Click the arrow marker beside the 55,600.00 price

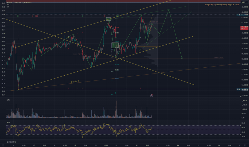(x=241, y=96)
